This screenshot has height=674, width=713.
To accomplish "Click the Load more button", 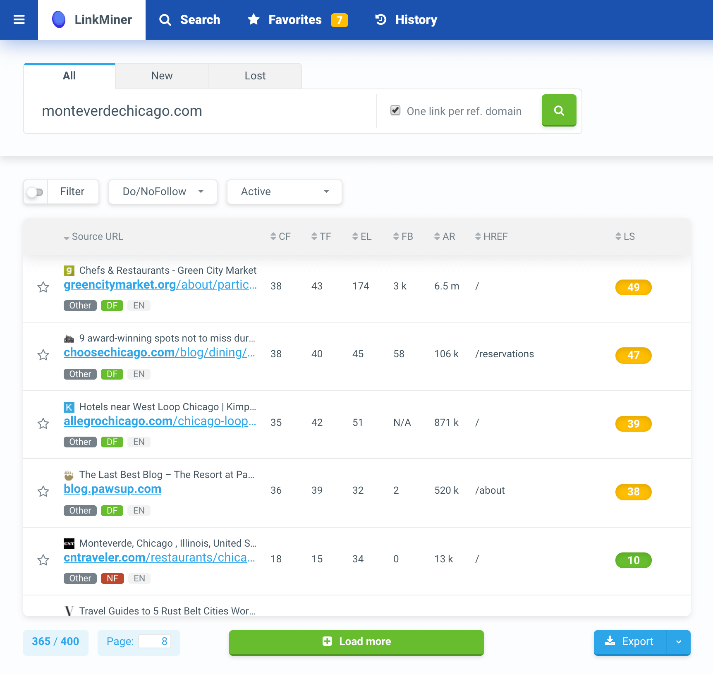I will click(x=356, y=642).
